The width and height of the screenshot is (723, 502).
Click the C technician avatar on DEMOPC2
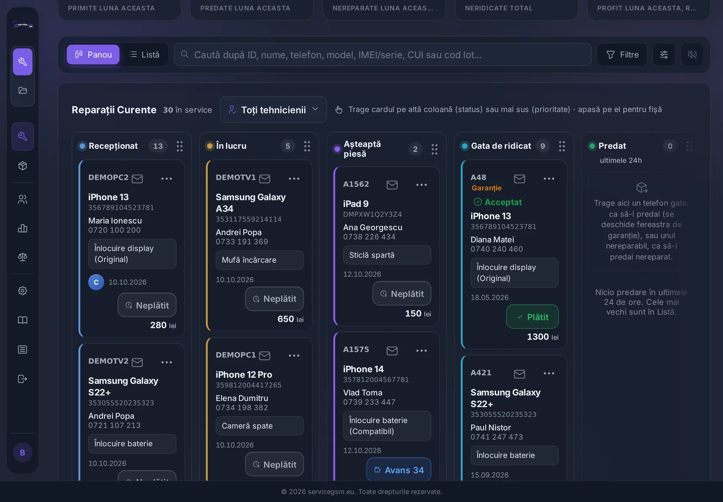[x=96, y=282]
